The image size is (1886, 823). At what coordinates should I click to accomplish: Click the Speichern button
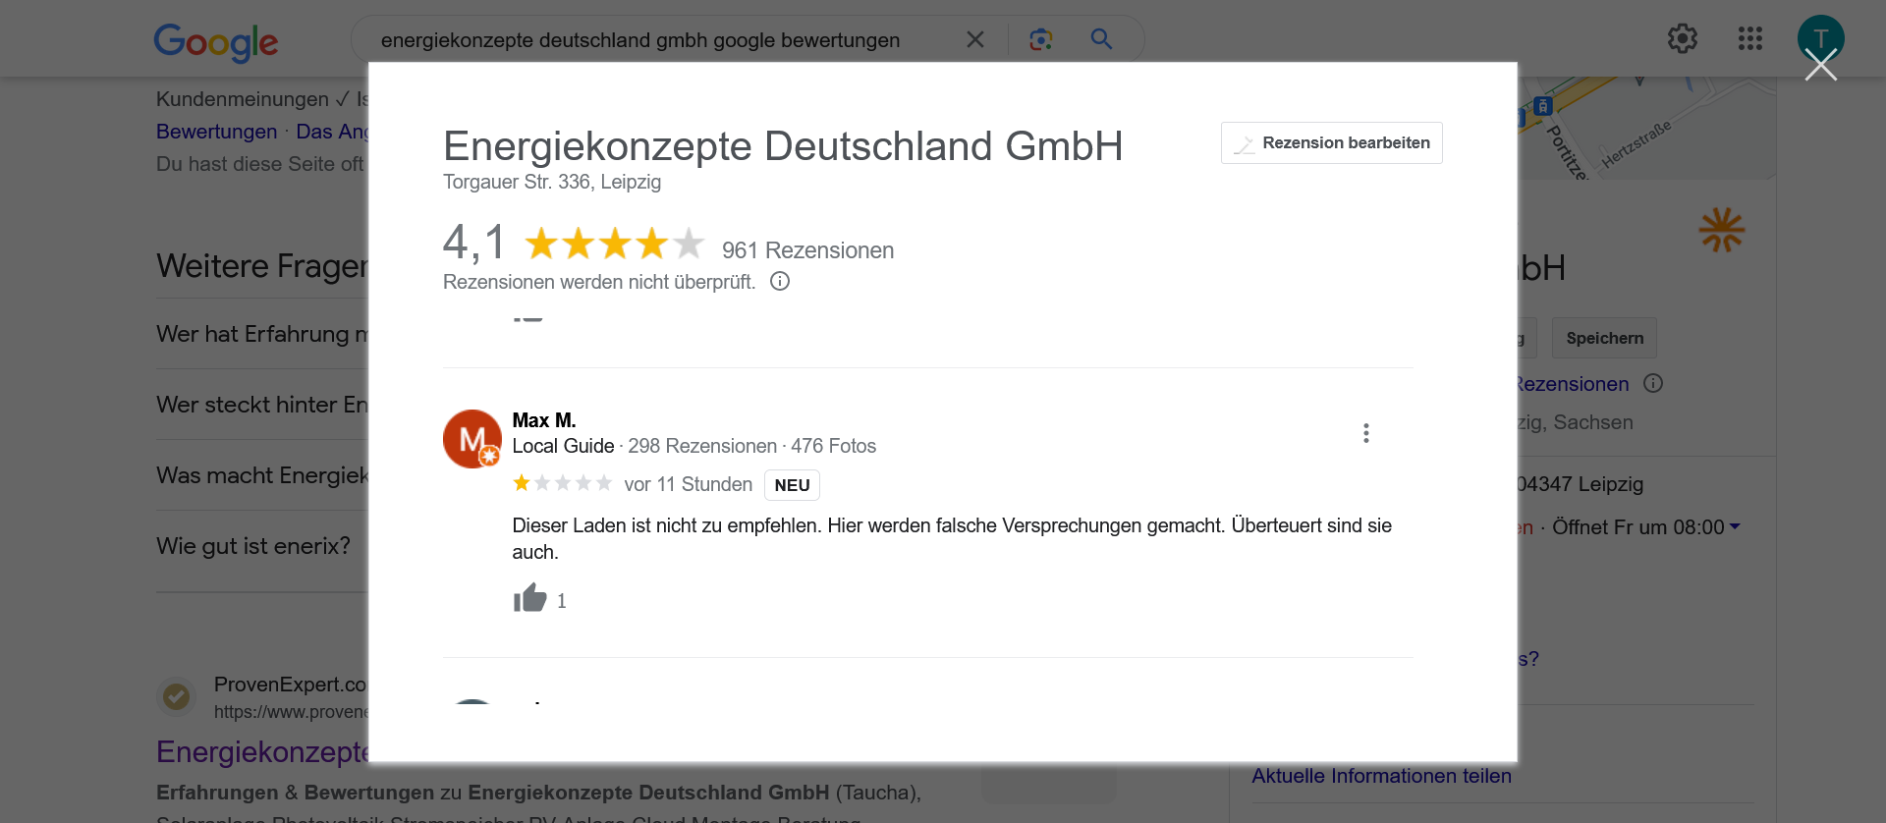(x=1603, y=338)
